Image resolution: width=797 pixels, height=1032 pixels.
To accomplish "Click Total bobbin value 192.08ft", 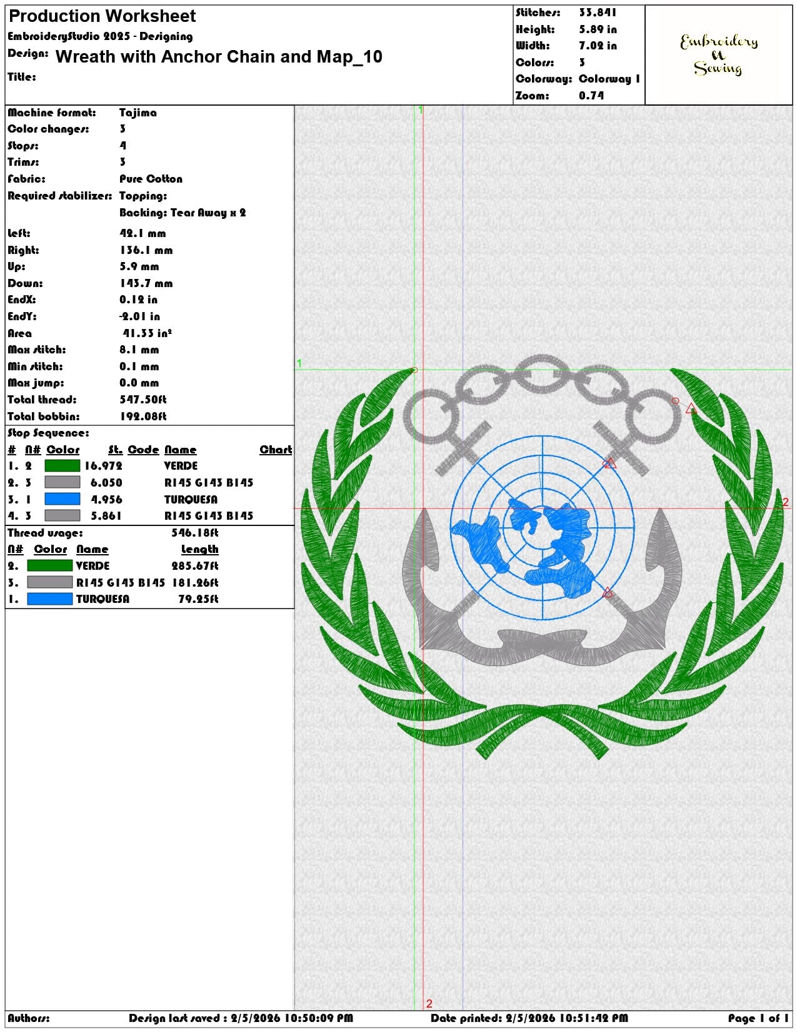I will (x=143, y=417).
